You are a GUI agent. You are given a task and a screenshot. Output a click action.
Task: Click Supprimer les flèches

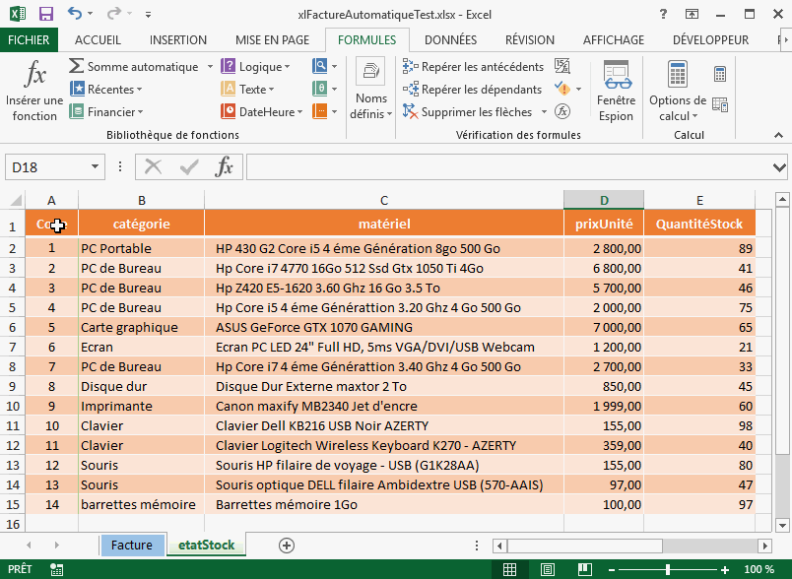[467, 111]
